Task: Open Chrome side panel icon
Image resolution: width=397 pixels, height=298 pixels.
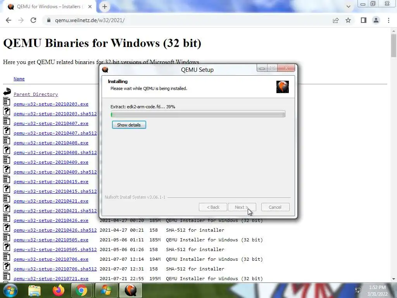Action: 364,20
